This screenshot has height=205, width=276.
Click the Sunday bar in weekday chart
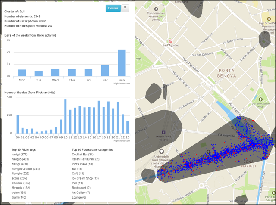tap(122, 63)
